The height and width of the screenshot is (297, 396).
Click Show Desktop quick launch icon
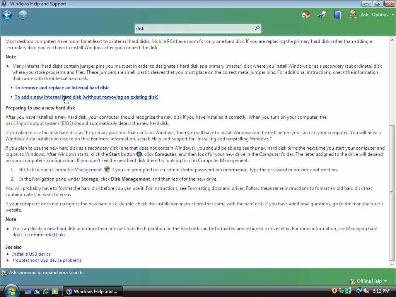pyautogui.click(x=28, y=291)
